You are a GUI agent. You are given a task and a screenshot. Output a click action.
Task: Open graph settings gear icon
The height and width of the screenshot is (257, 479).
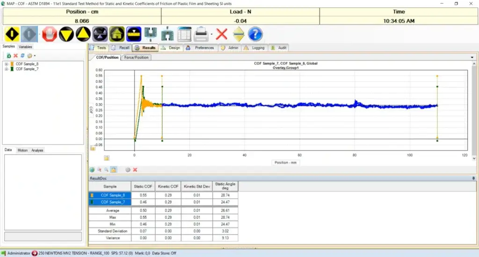tap(128, 170)
